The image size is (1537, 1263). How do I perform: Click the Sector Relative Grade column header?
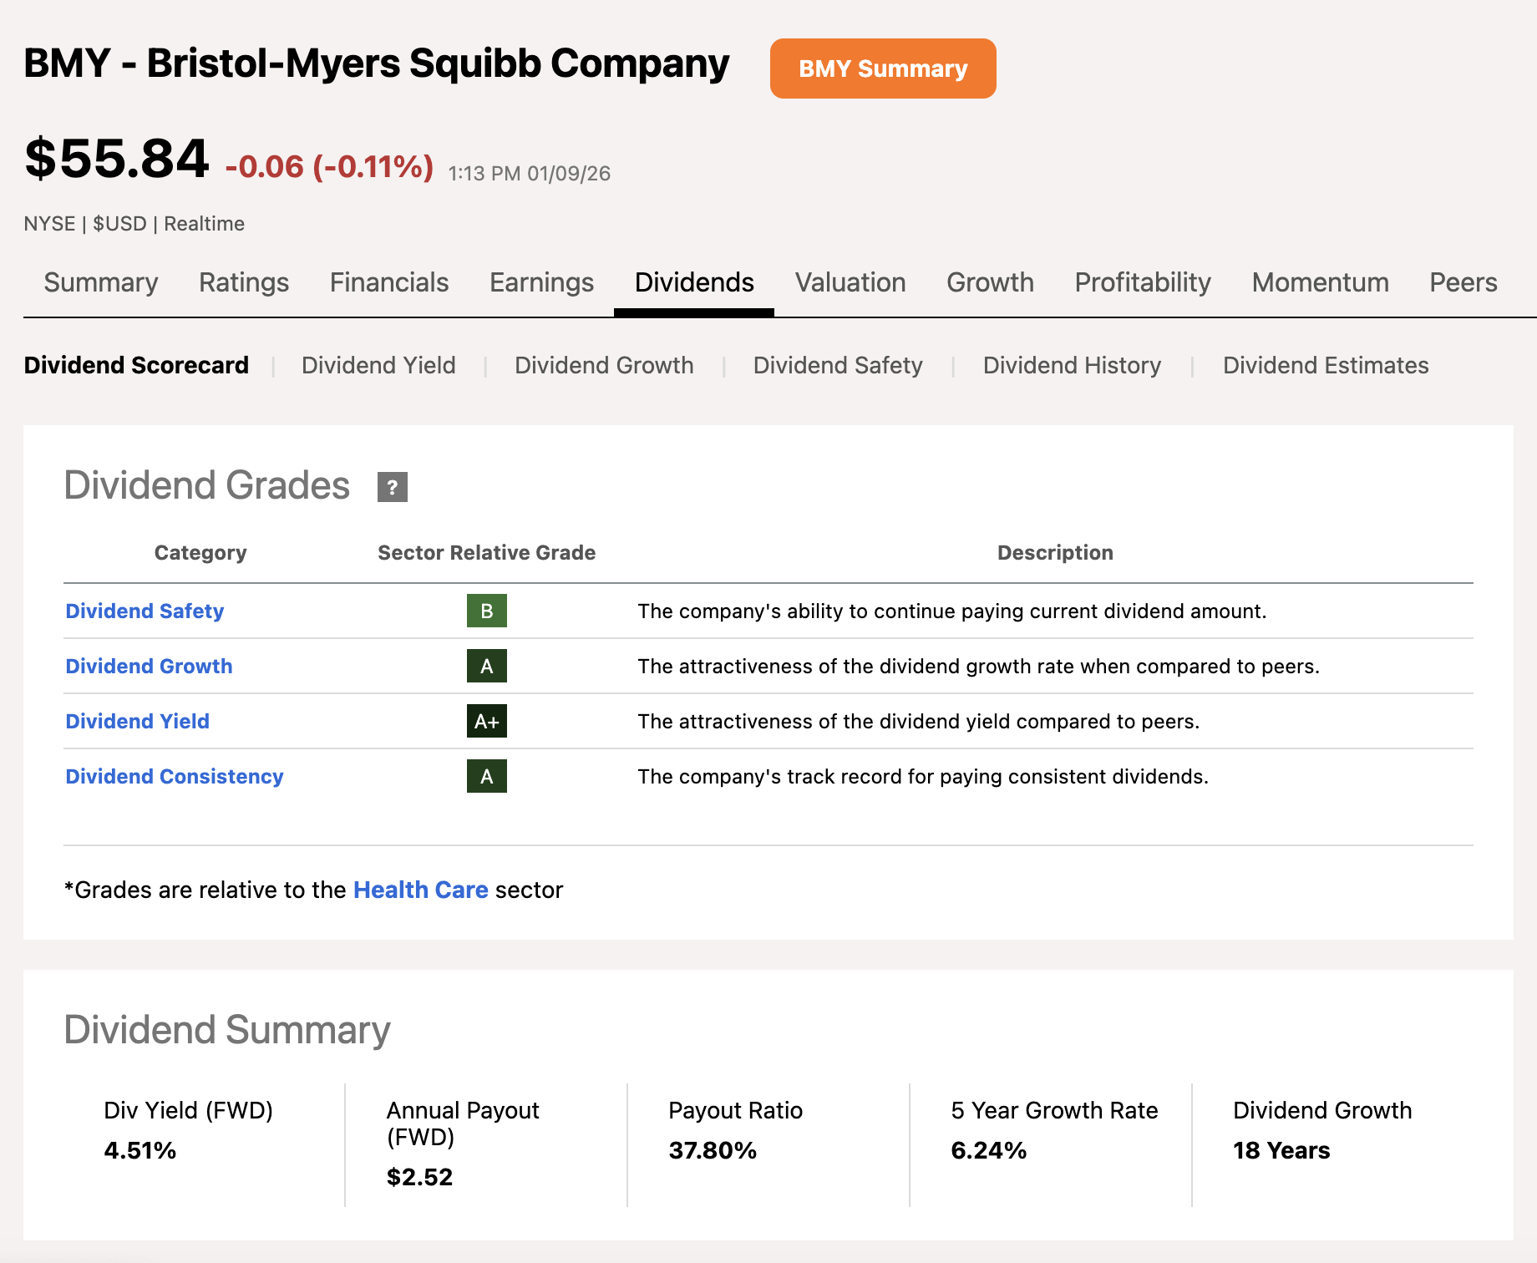click(x=486, y=552)
